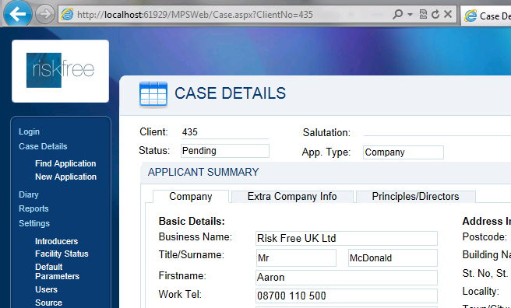Click Work Tel field 08700 110 500
511x308 pixels.
[x=347, y=296]
